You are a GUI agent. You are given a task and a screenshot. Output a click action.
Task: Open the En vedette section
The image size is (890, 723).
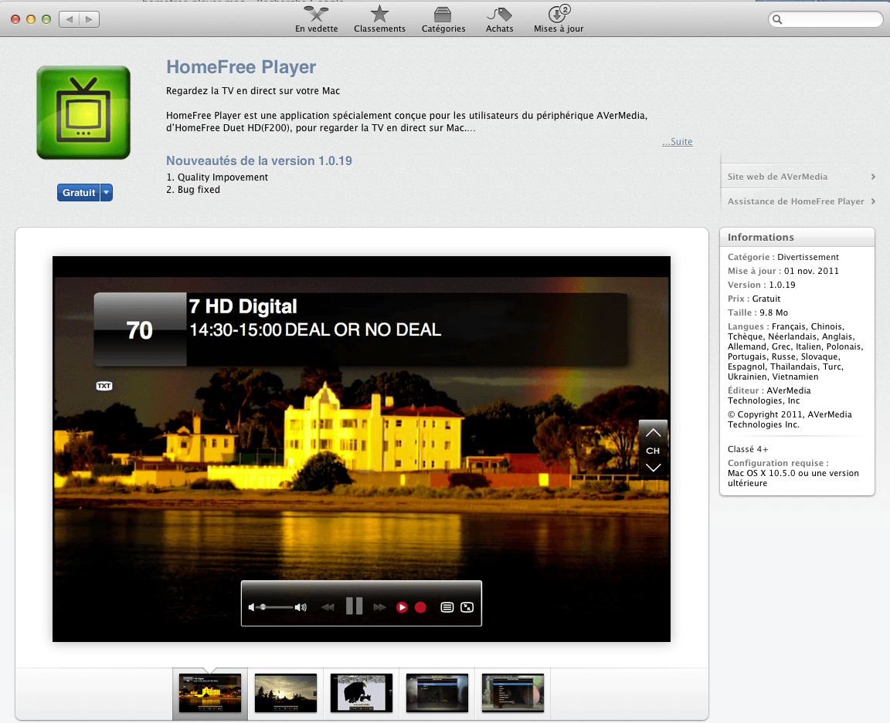(x=316, y=19)
